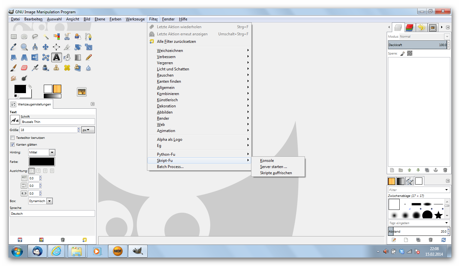Viewport: 460px width, 266px height.
Task: Open the layer Modus dropdown
Action: [425, 37]
